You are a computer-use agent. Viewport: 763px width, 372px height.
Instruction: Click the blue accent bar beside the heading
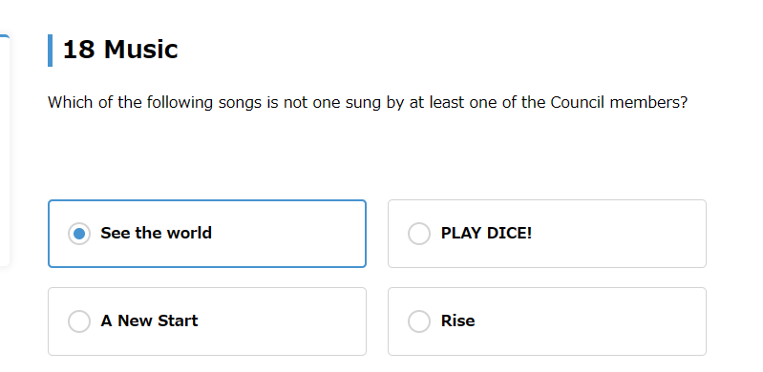(50, 51)
